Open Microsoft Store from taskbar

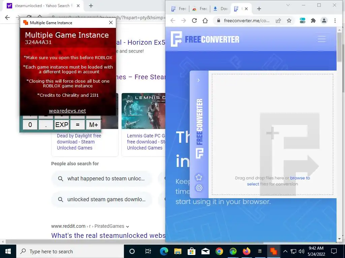pyautogui.click(x=192, y=251)
